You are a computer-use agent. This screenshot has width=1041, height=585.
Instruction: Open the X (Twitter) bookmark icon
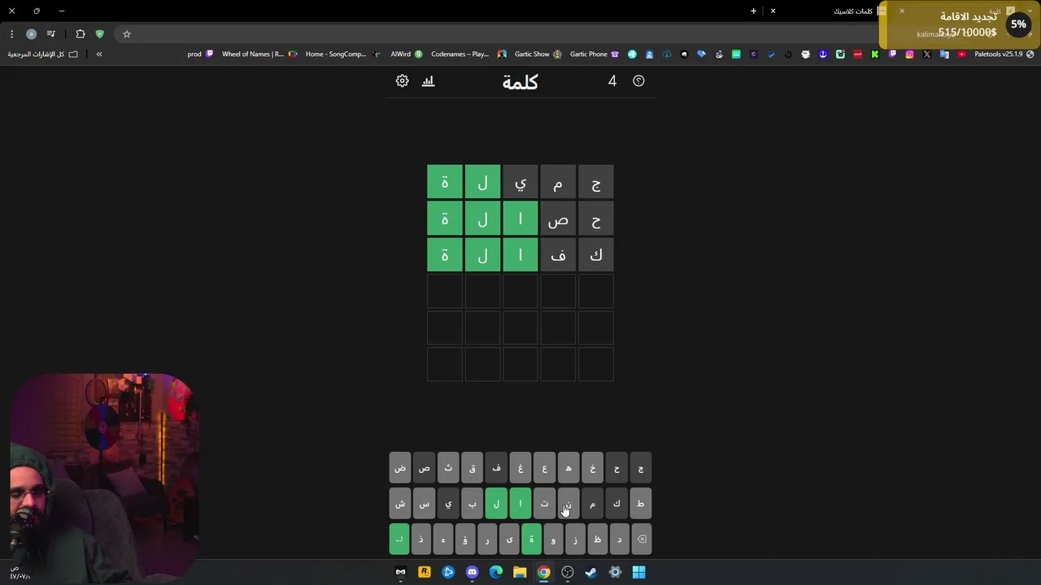[927, 54]
